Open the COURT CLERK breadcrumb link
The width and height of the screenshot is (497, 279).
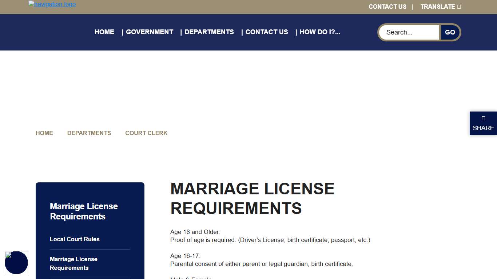pos(146,133)
